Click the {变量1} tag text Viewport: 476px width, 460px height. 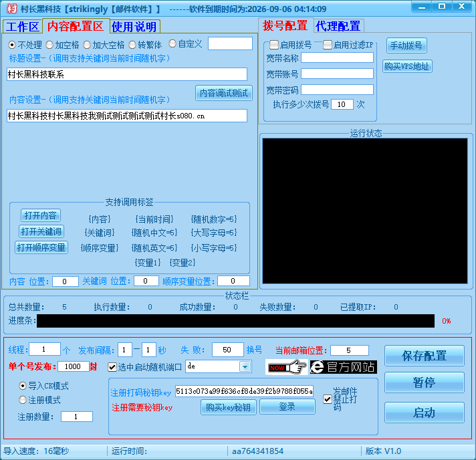148,263
